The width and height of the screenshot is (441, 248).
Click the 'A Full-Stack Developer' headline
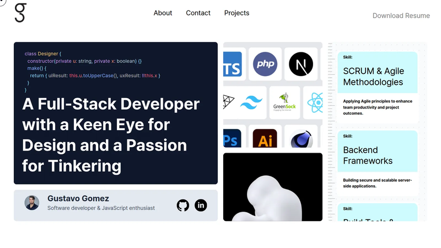111,134
